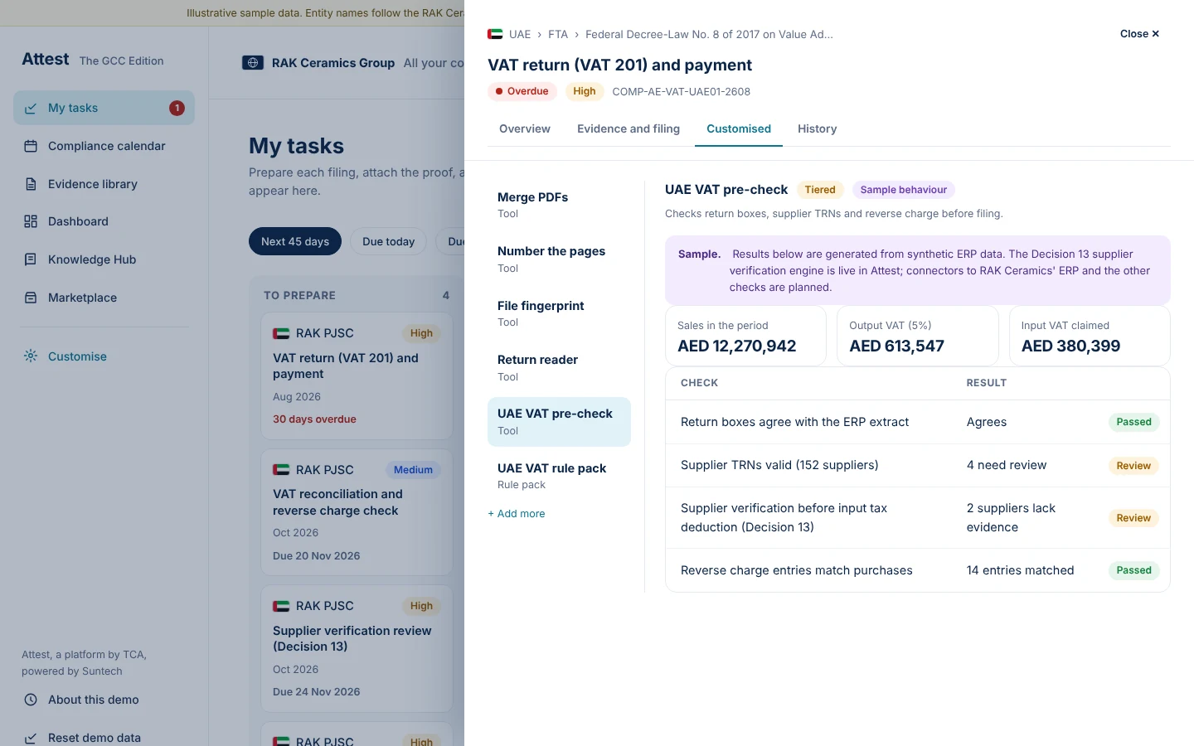Screen dimensions: 1194x746
Task: Click the Review badge for Supplier TRNs valid
Action: 1133,466
